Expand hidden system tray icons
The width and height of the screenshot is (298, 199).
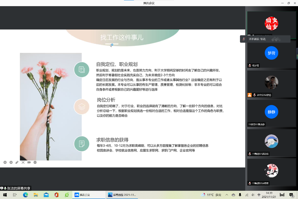pos(227,195)
